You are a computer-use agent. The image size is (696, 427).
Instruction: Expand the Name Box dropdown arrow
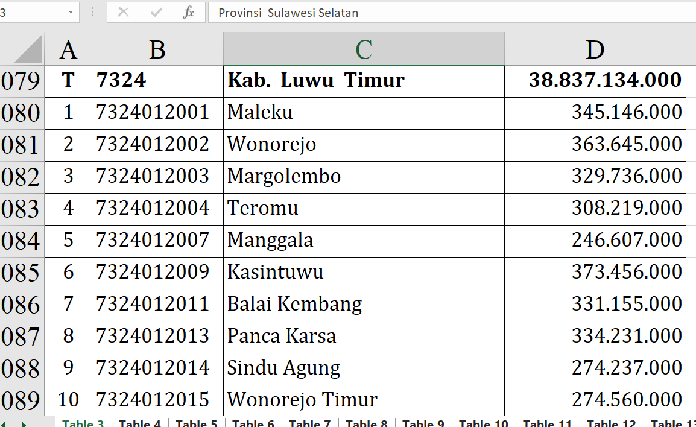point(71,13)
